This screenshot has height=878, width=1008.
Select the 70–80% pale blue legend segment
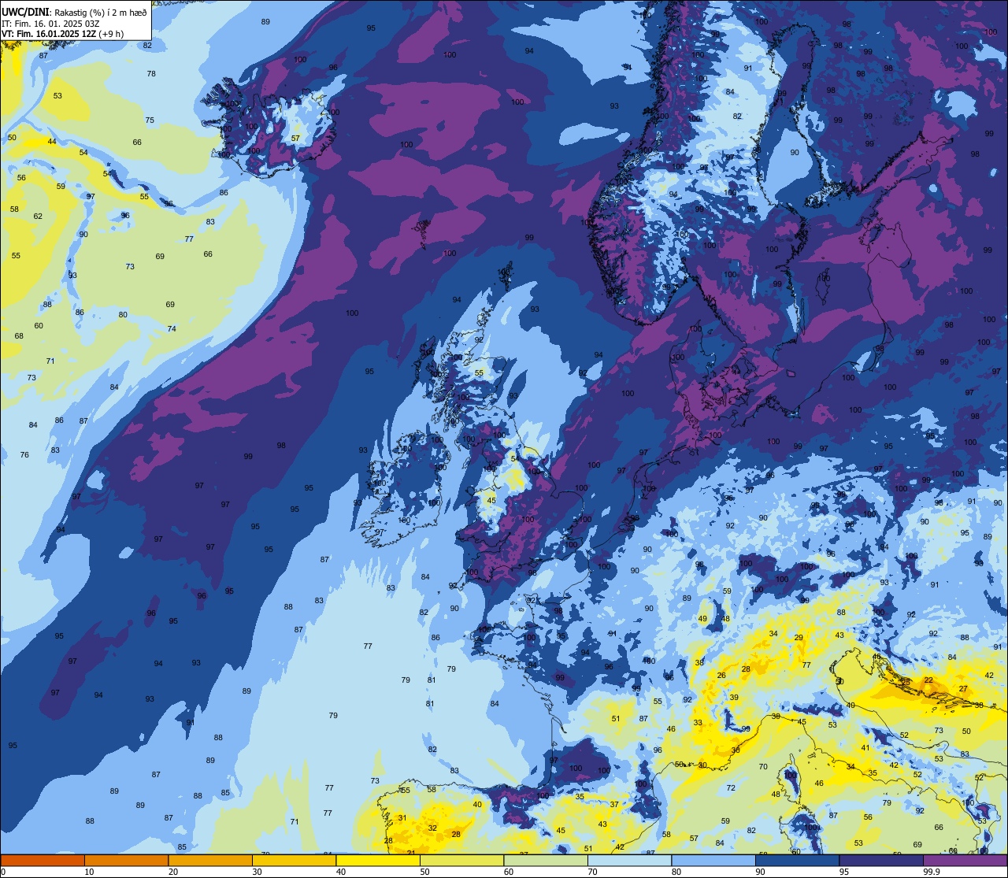click(x=629, y=861)
